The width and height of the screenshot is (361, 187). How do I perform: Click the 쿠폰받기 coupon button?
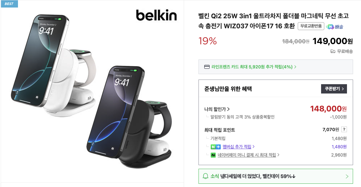coord(334,89)
